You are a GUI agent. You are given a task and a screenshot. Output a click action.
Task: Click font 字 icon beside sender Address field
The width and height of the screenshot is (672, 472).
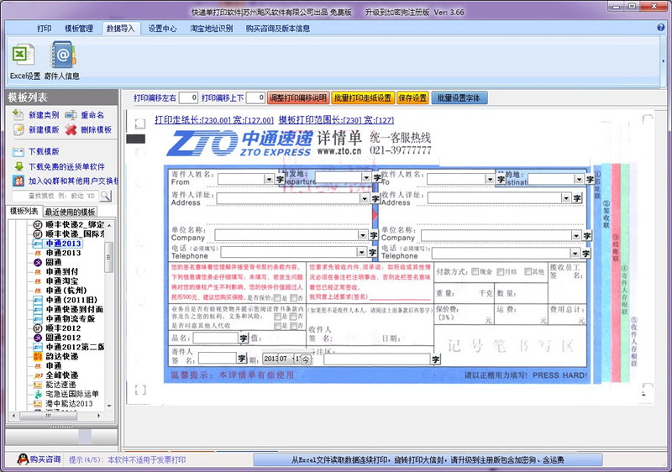click(x=375, y=198)
